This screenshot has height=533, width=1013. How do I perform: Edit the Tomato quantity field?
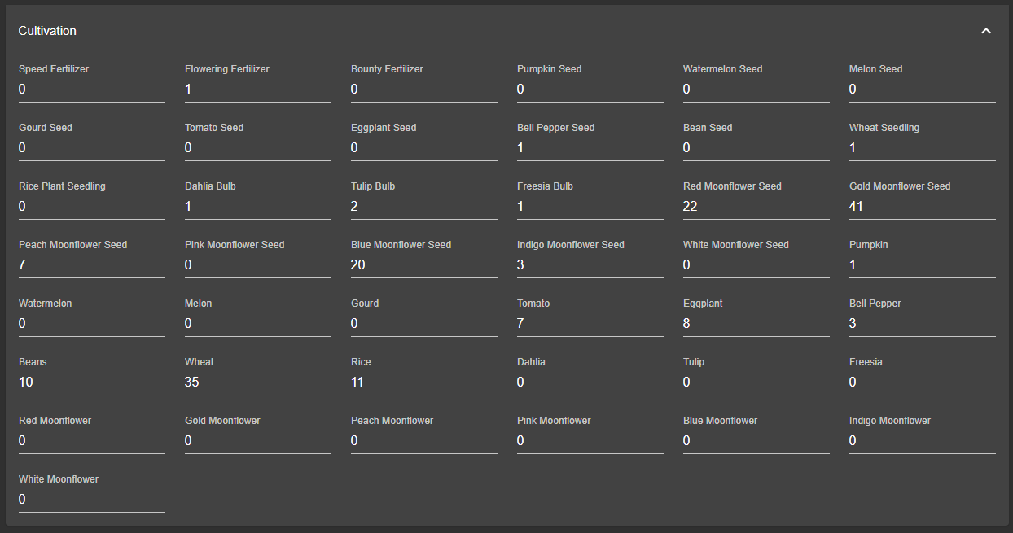pyautogui.click(x=590, y=324)
